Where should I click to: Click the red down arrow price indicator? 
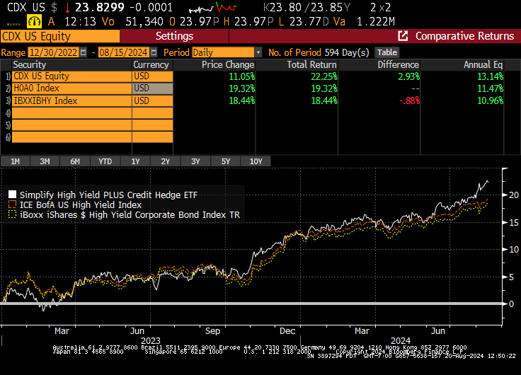pos(67,7)
